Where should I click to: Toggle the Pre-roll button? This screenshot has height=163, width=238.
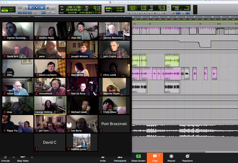click(133, 6)
